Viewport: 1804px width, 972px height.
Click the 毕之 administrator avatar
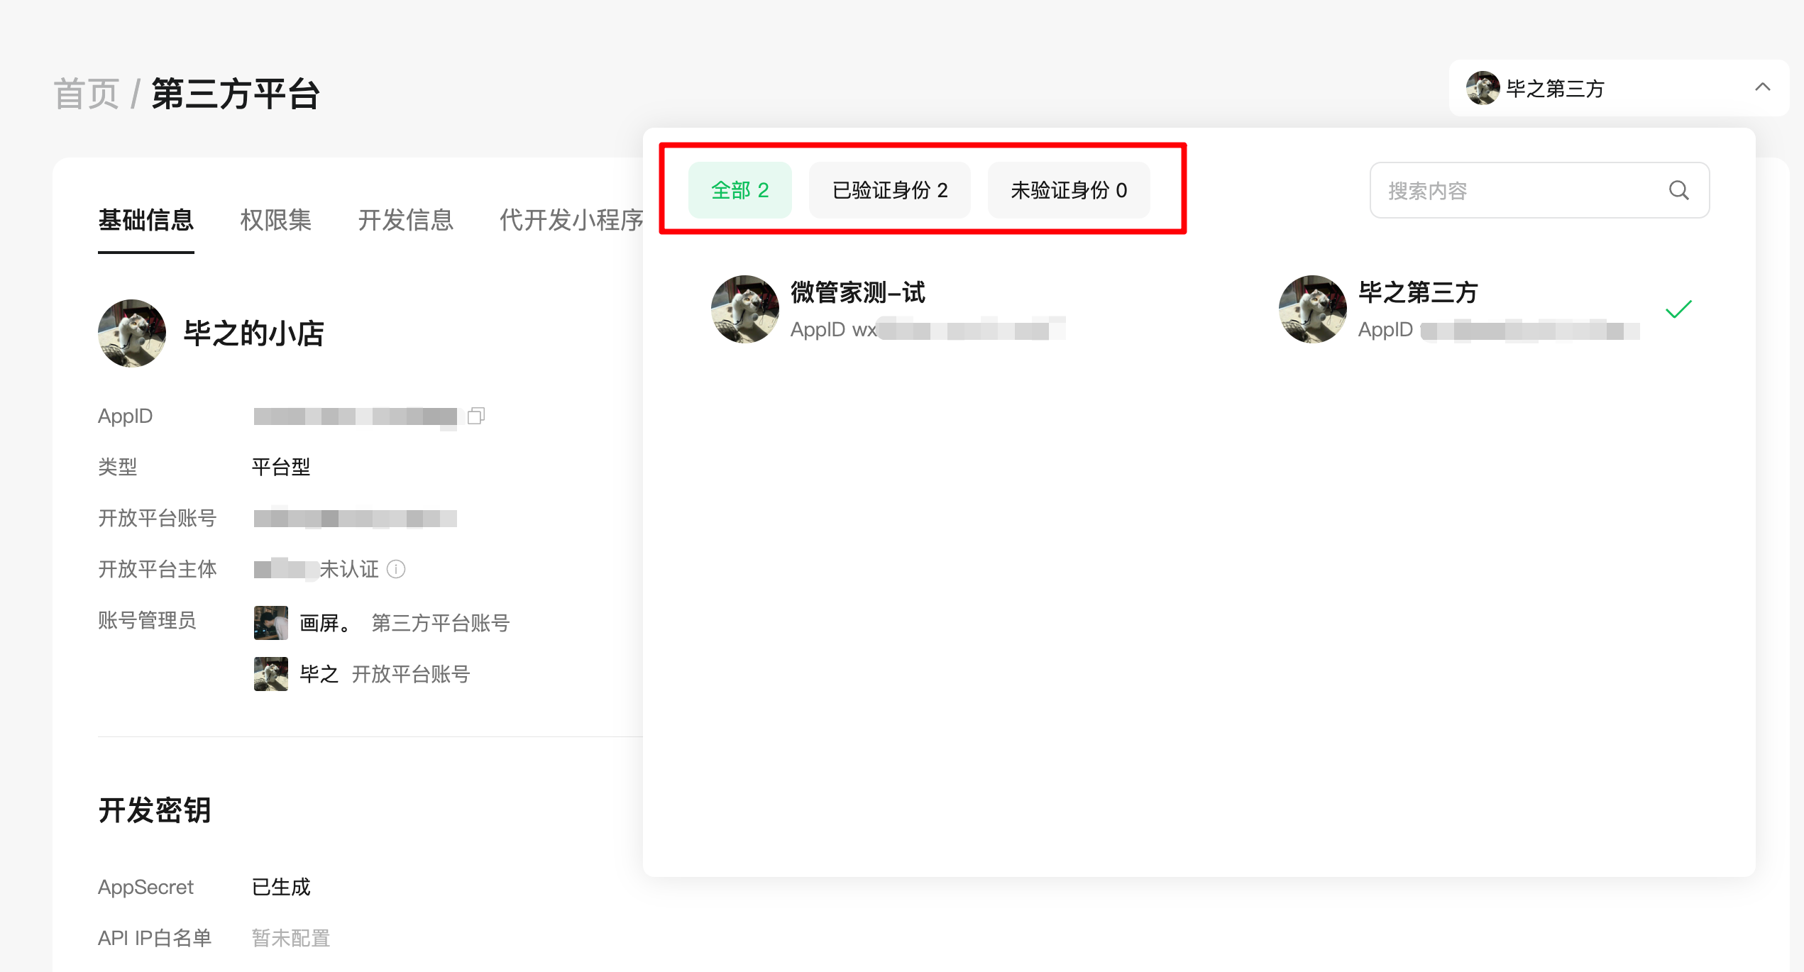[270, 674]
